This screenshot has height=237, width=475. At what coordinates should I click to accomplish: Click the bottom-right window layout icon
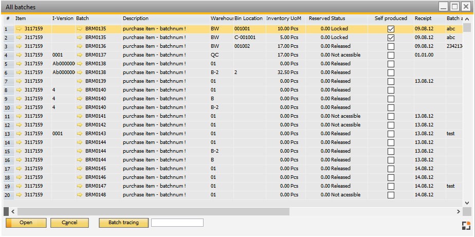[x=466, y=225]
